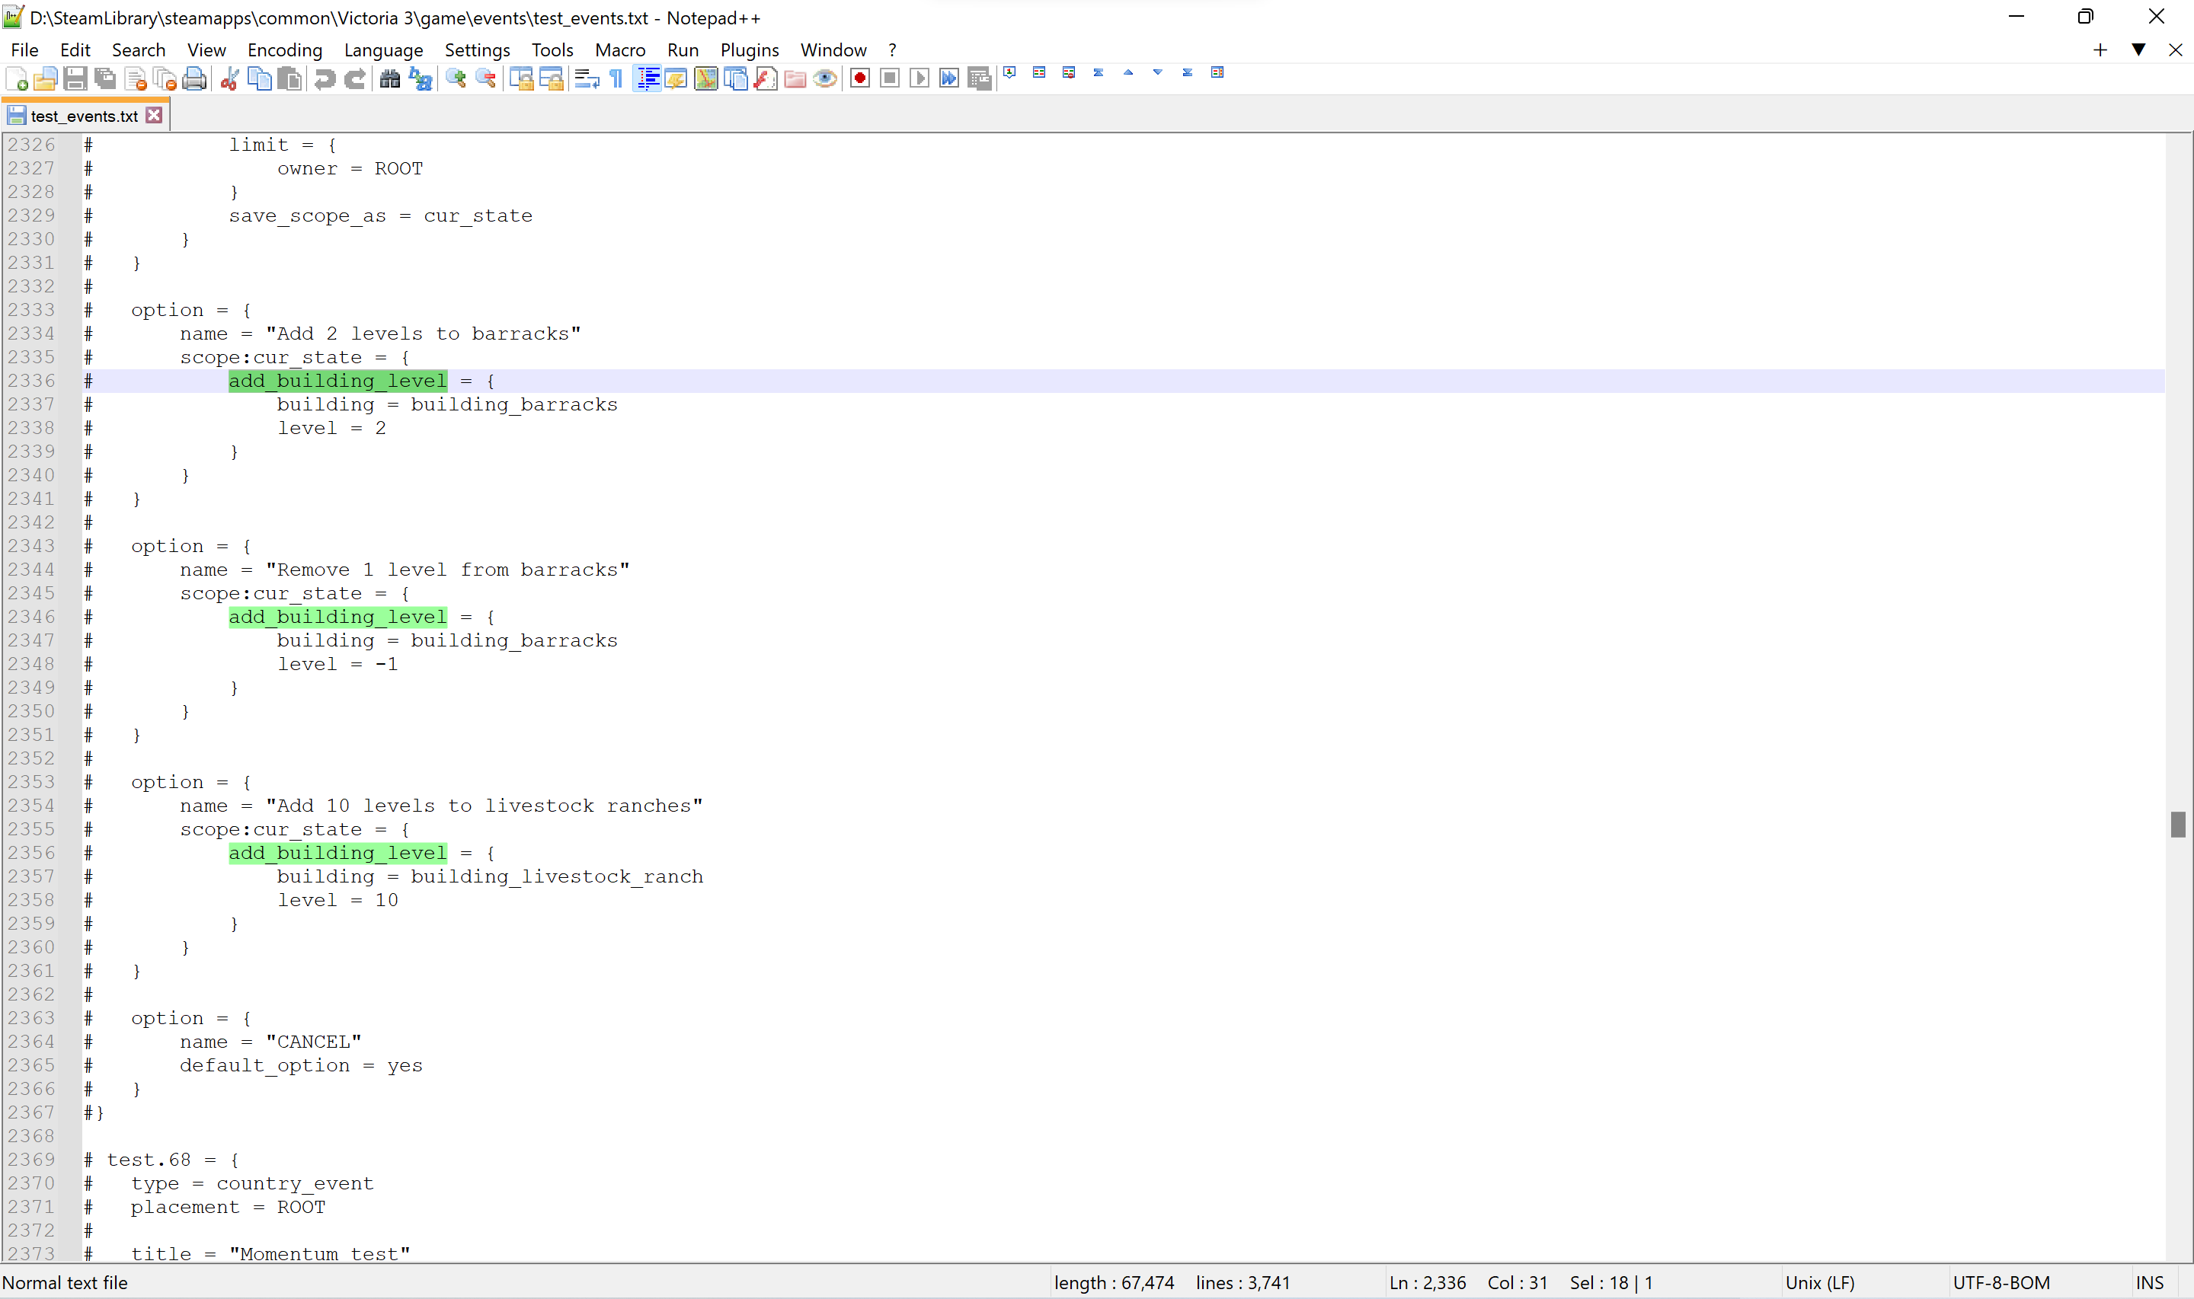Screen dimensions: 2194x1299
Task: Click the Stop Recording macro icon
Action: tap(890, 78)
